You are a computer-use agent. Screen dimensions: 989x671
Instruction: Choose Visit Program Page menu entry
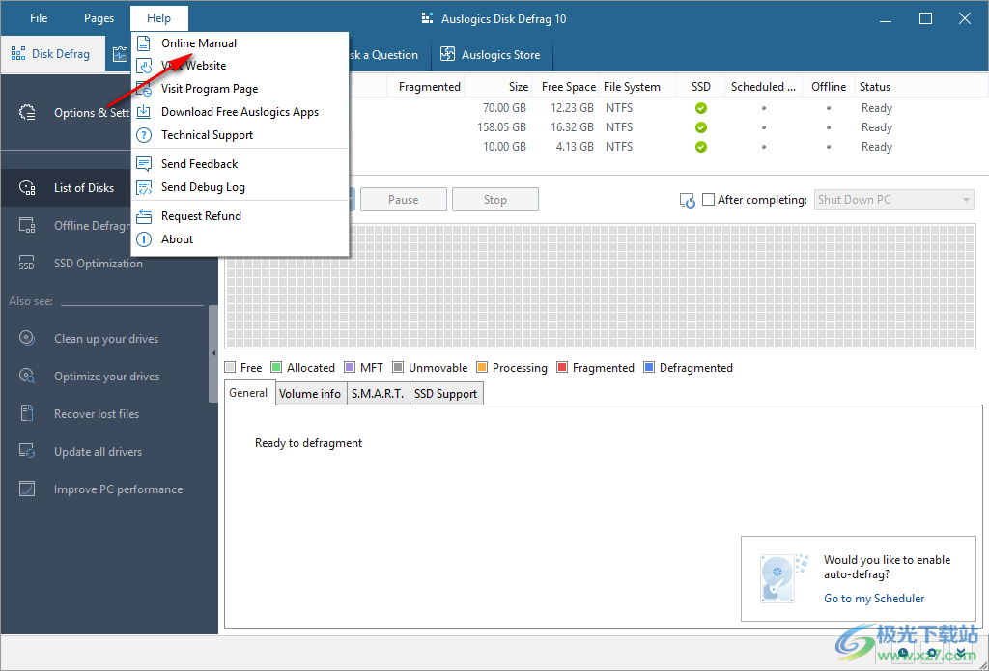[240, 89]
